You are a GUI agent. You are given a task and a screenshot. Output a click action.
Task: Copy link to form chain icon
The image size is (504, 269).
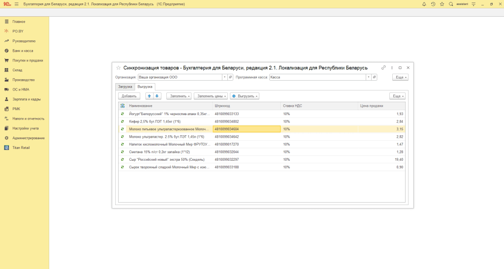pos(383,68)
